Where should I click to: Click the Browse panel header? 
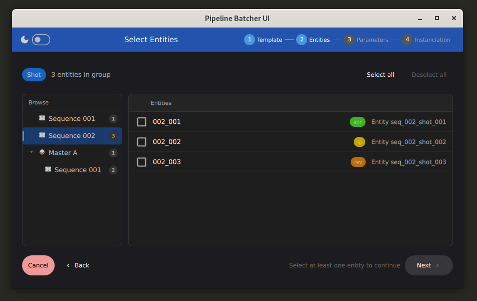click(38, 102)
